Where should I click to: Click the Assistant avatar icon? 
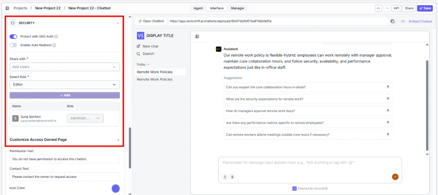click(219, 49)
